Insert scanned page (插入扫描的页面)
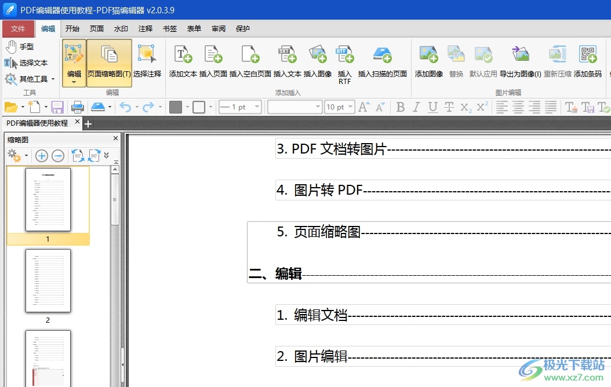The image size is (611, 387). pos(382,63)
